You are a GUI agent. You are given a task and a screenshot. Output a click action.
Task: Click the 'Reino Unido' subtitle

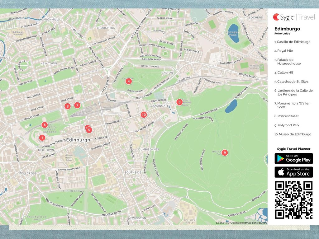click(x=282, y=34)
